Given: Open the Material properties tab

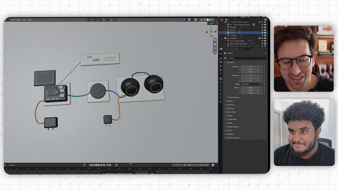Looking at the screenshot, I should (221, 101).
